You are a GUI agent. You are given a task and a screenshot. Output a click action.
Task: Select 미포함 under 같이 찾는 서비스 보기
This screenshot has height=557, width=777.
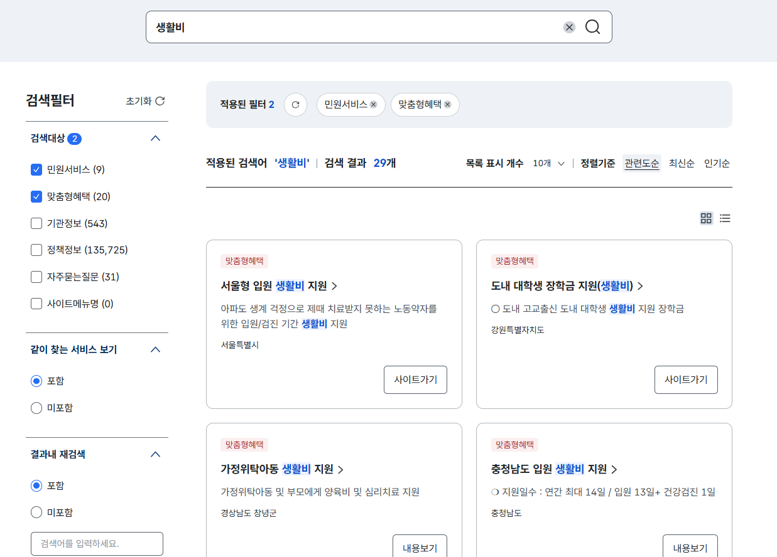pos(36,408)
